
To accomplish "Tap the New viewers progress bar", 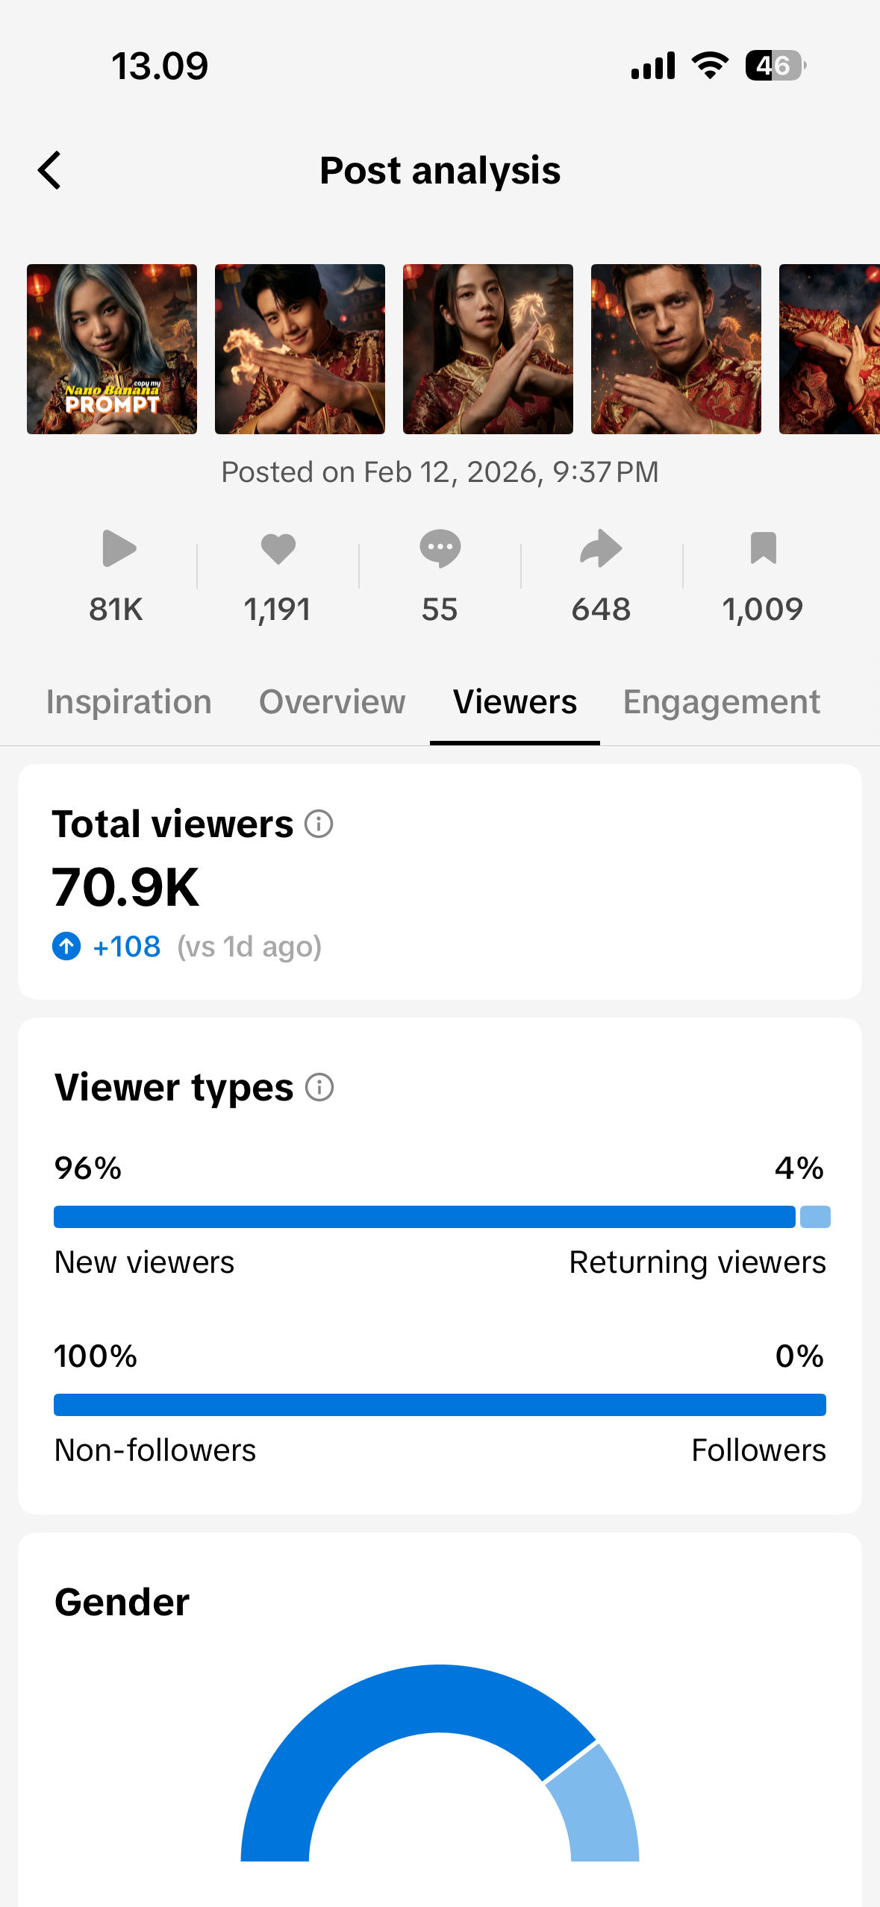I will point(424,1217).
